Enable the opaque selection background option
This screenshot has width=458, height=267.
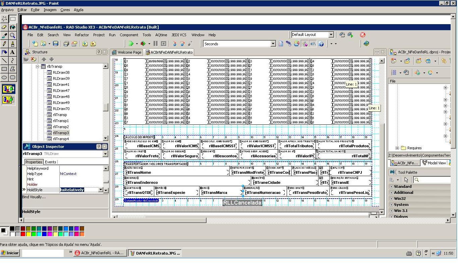coord(8,89)
